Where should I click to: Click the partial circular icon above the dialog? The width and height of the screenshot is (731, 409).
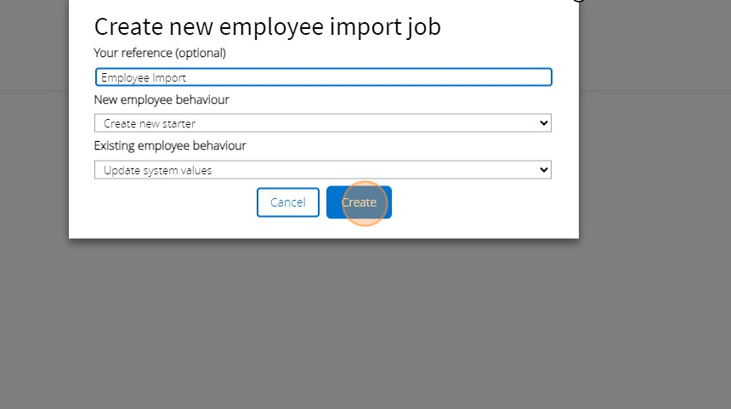pyautogui.click(x=579, y=1)
